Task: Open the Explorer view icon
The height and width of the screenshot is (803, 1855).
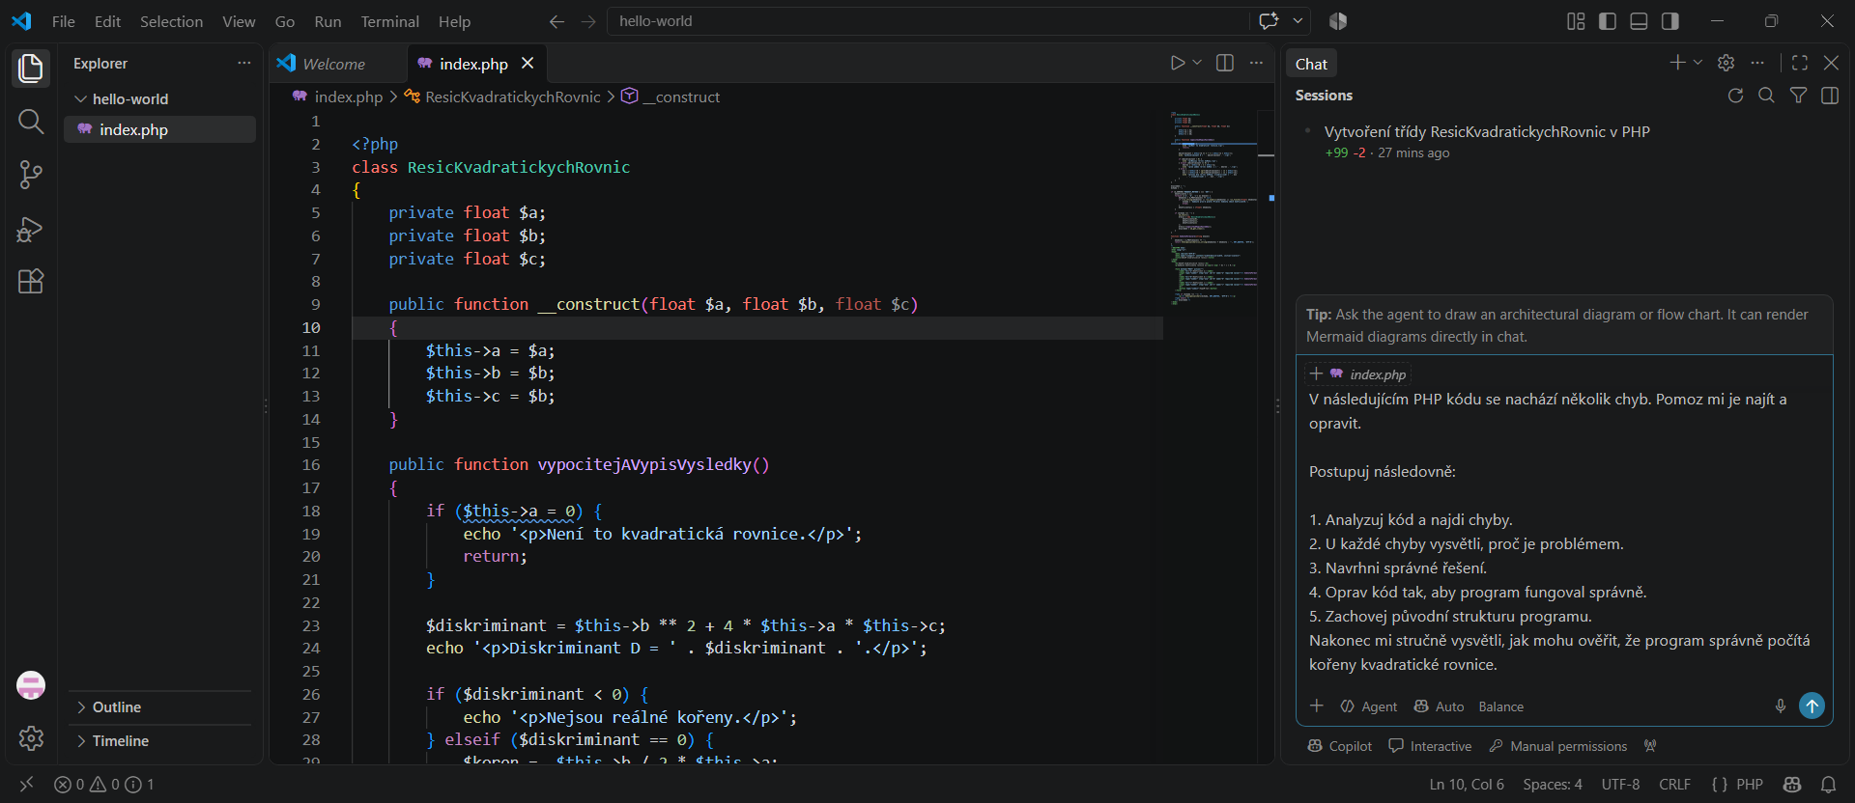Action: coord(31,69)
